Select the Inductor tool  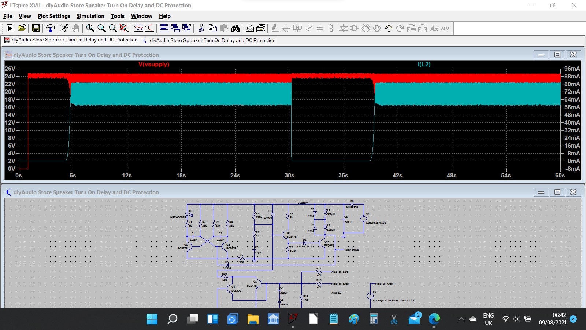point(331,28)
